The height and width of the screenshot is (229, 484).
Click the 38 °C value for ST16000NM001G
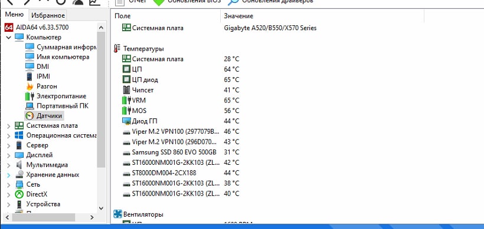231,184
